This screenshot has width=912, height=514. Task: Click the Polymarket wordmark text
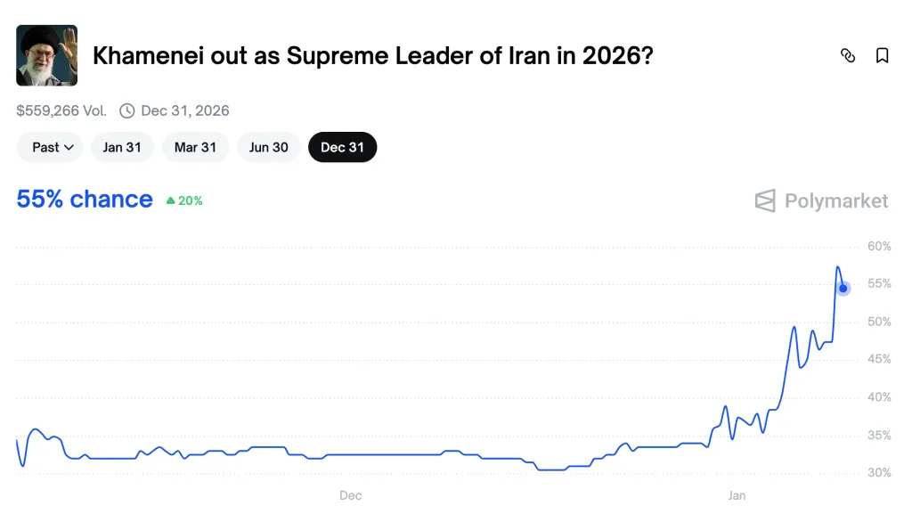click(x=835, y=200)
